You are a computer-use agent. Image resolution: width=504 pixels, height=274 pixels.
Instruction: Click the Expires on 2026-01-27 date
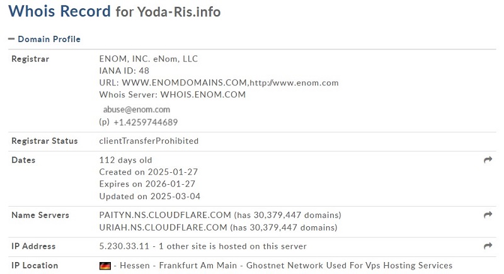pos(147,184)
